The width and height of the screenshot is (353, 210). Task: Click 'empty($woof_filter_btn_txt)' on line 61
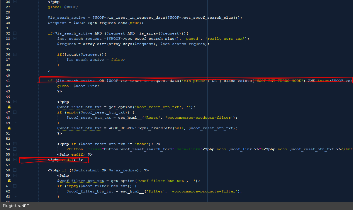[x=98, y=186]
